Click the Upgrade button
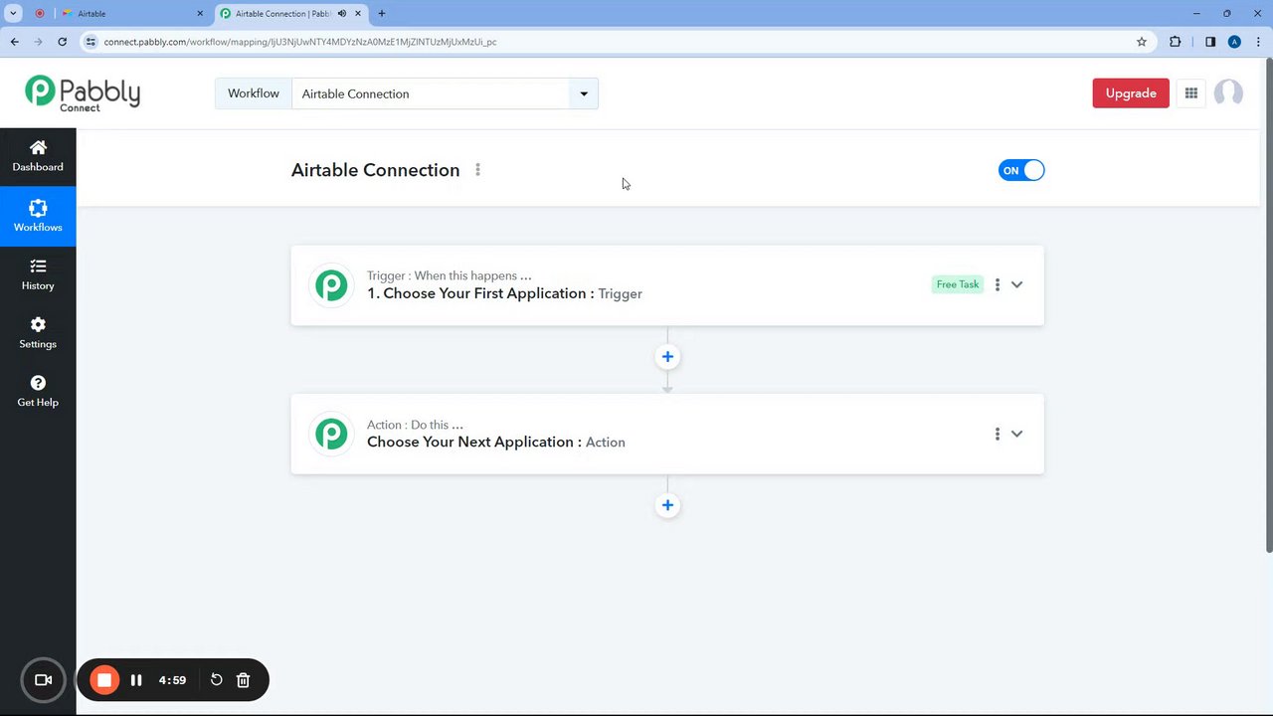Viewport: 1273px width, 716px height. pyautogui.click(x=1131, y=93)
